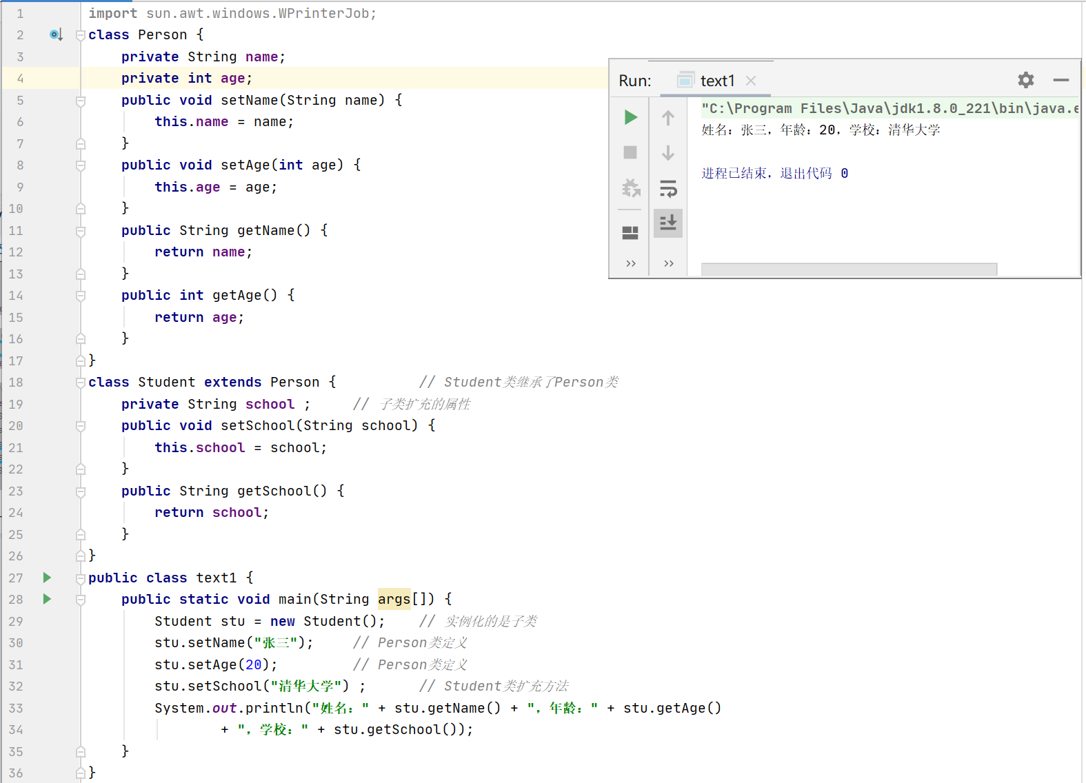The image size is (1086, 783).
Task: Click the horizontal scrollbar in Run console
Action: tap(849, 269)
